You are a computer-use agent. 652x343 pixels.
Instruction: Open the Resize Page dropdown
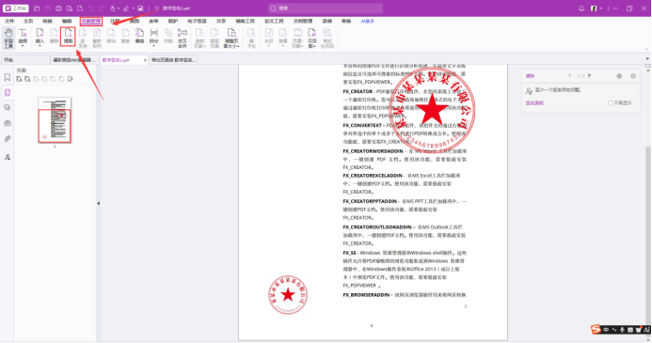click(231, 38)
